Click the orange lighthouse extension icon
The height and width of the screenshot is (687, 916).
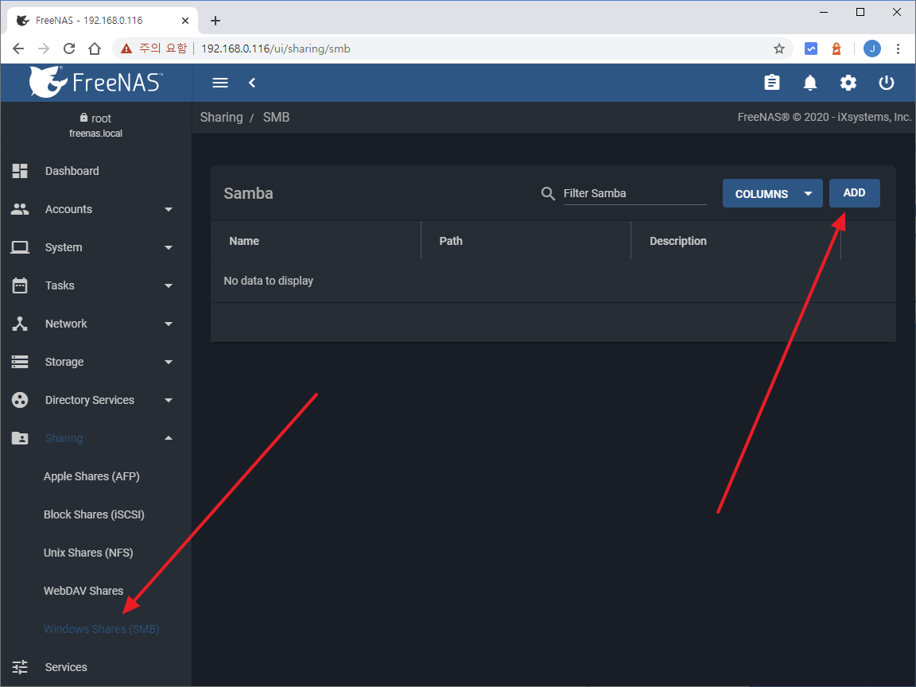836,49
